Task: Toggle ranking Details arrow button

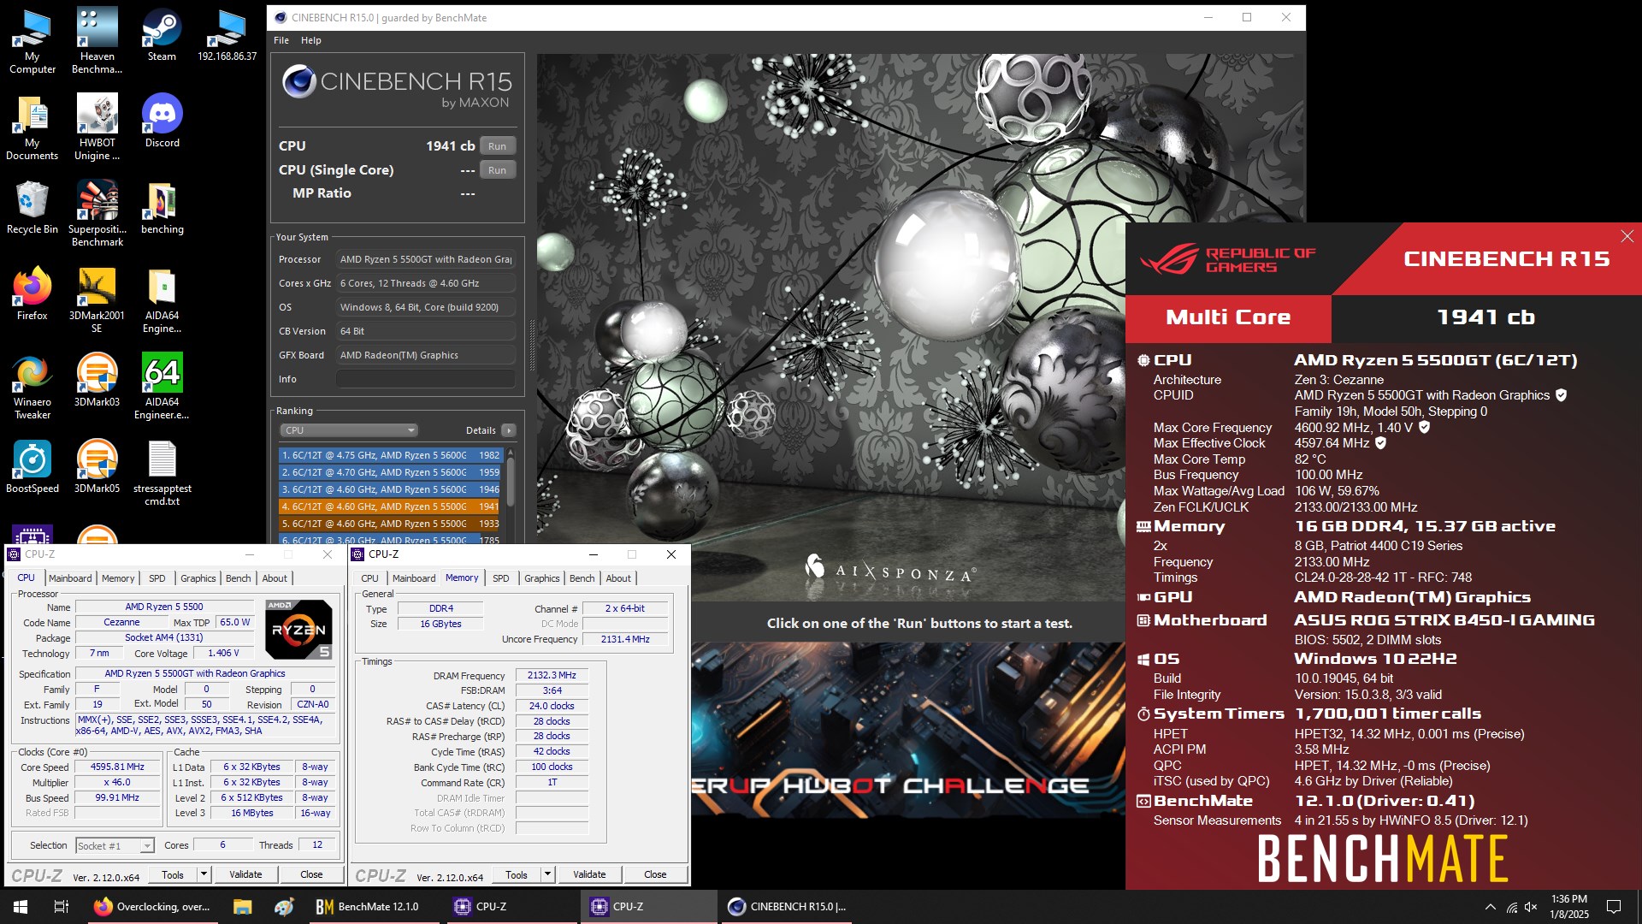Action: click(x=509, y=430)
